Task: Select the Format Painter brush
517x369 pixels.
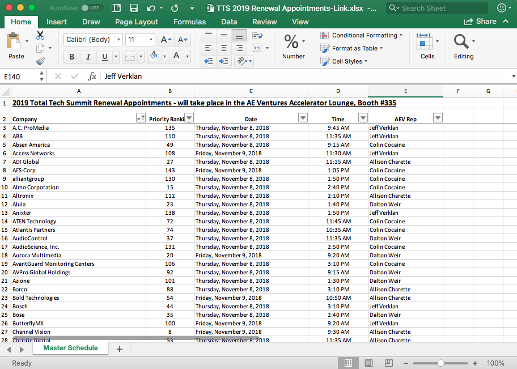Action: (x=40, y=61)
